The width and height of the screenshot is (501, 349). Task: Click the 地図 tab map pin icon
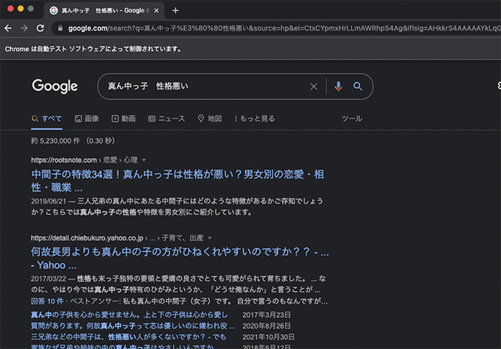[x=200, y=119]
